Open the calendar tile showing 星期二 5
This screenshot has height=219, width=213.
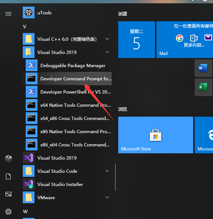137,40
